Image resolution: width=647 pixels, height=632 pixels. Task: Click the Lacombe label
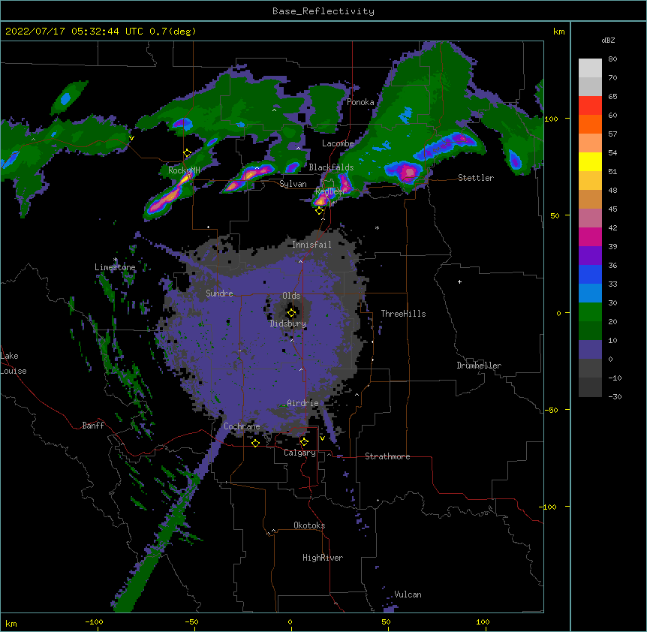338,143
